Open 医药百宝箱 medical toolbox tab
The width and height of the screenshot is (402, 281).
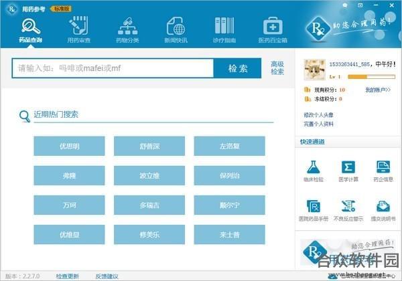tap(273, 30)
